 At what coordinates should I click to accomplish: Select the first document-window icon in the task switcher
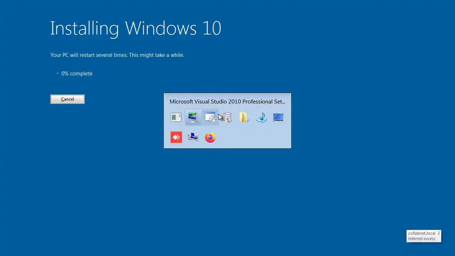point(176,117)
